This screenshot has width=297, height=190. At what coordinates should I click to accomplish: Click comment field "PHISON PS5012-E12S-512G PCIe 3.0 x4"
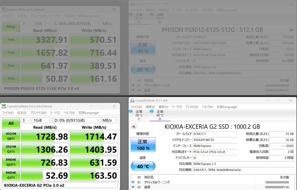click(60, 88)
